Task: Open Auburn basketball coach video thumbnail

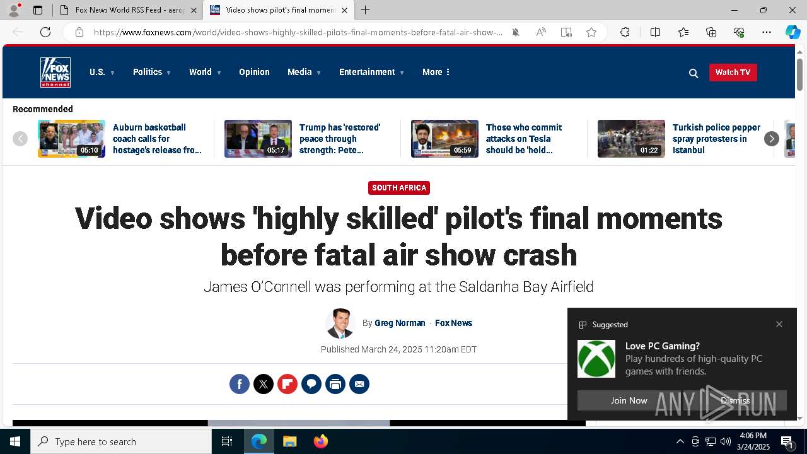Action: click(x=71, y=139)
